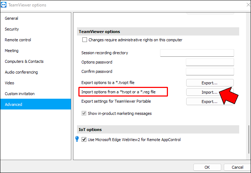Open Video settings category
Screen dimensions: 251x173
click(10, 83)
